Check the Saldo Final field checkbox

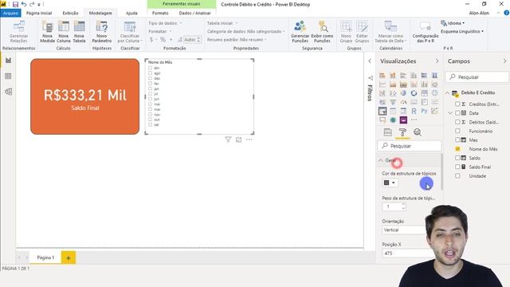[457, 167]
